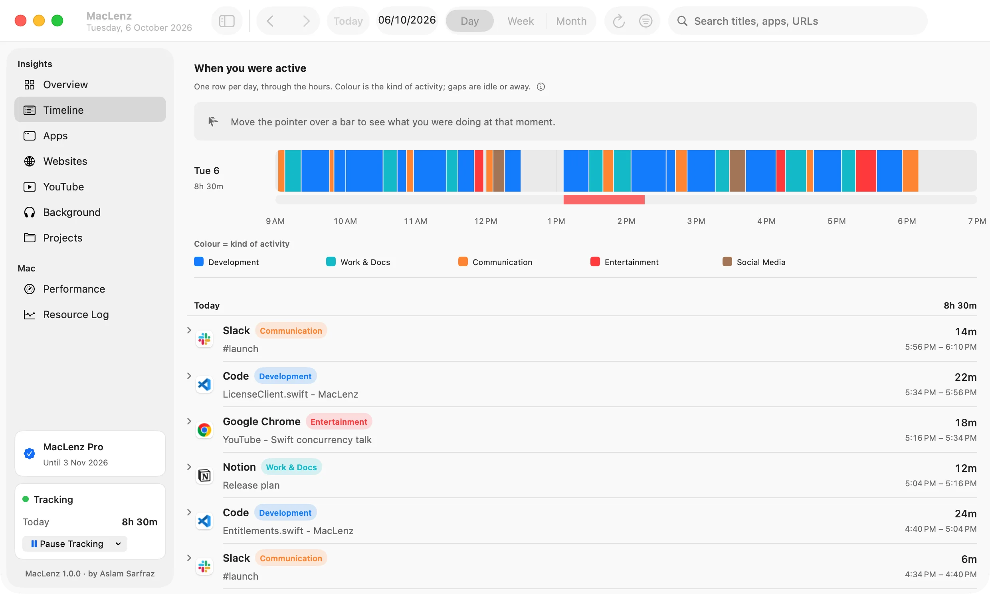Image resolution: width=990 pixels, height=594 pixels.
Task: Click the Work & Docs legend teal swatch
Action: pos(331,262)
